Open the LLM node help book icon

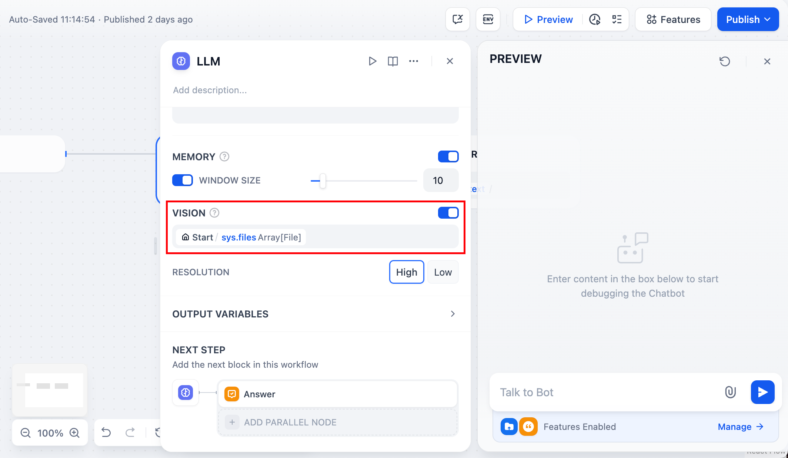pos(393,61)
